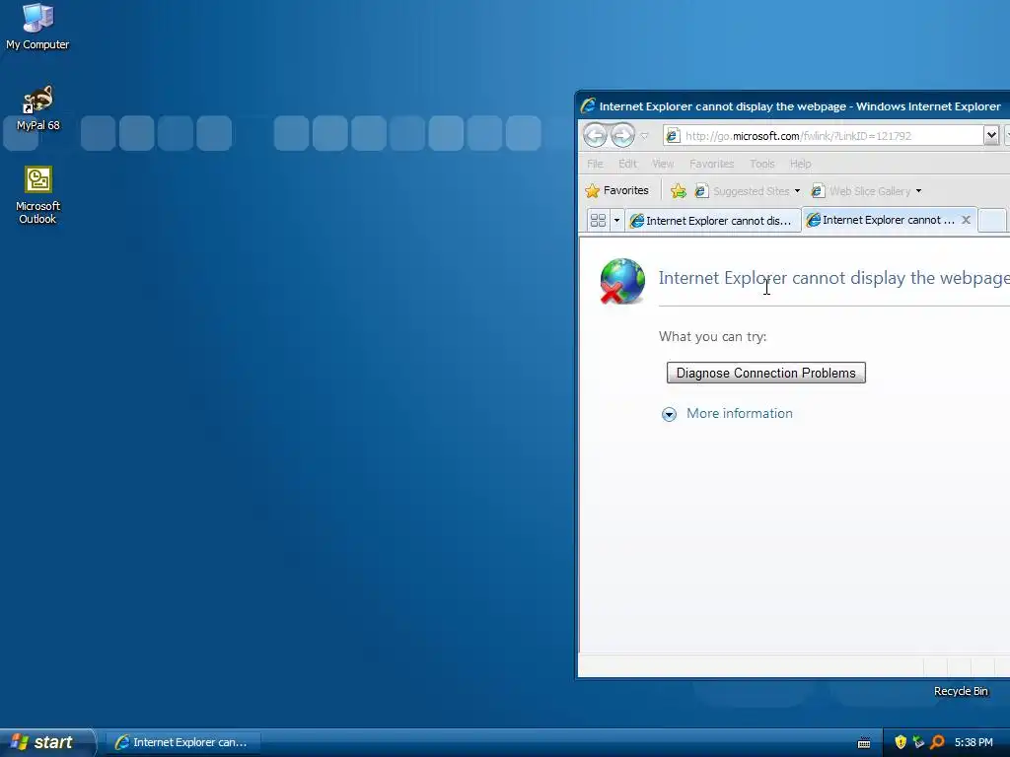
Task: Click the network connection tray icon
Action: point(918,742)
